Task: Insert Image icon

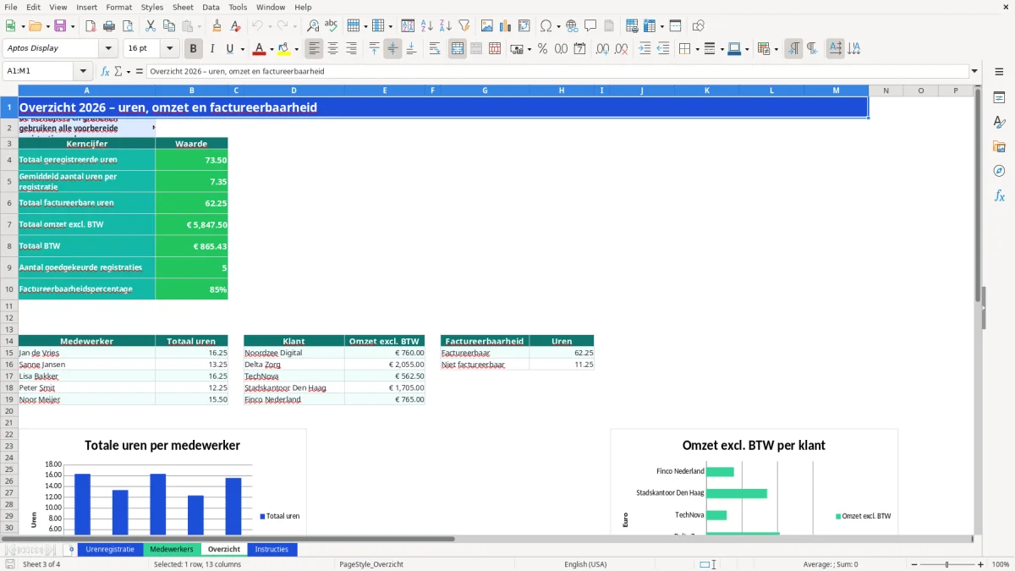Action: coord(487,26)
